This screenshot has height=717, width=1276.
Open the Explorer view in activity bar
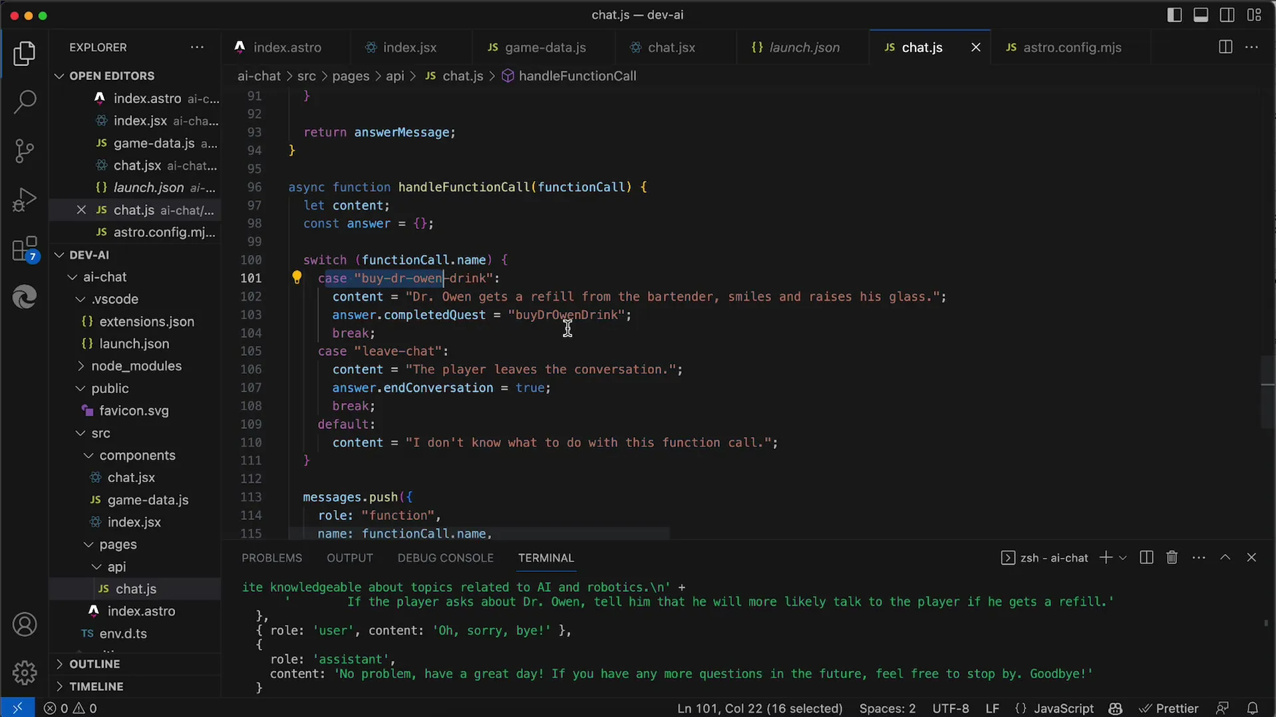(25, 53)
